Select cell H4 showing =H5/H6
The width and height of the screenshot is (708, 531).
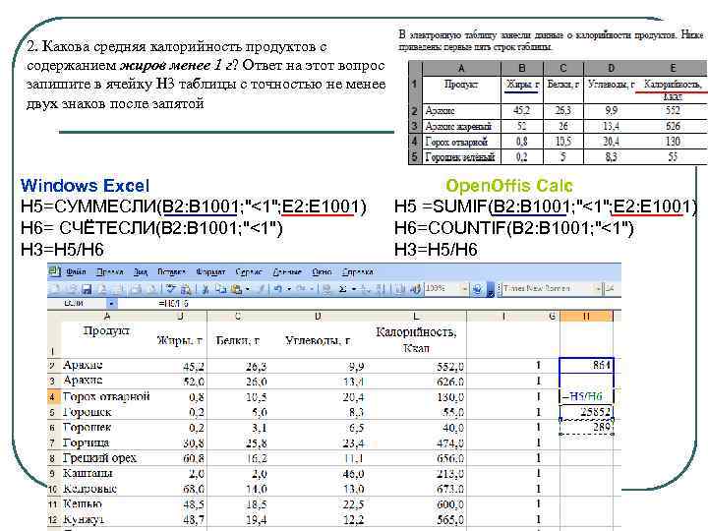pos(586,396)
